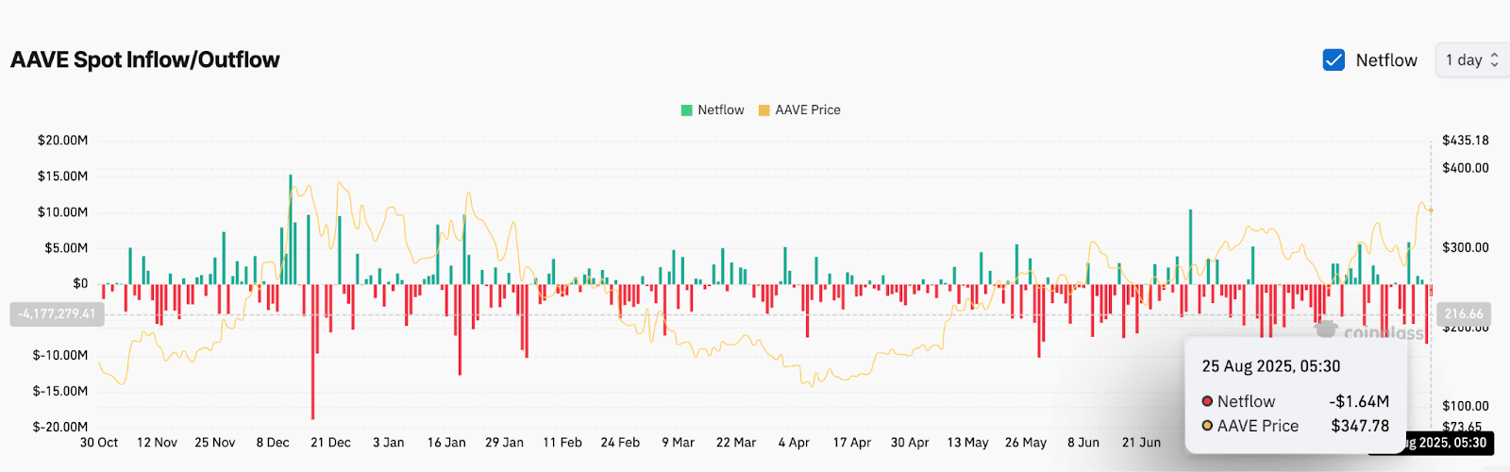Click the 216.66 price axis tag
The width and height of the screenshot is (1510, 472).
pyautogui.click(x=1464, y=314)
